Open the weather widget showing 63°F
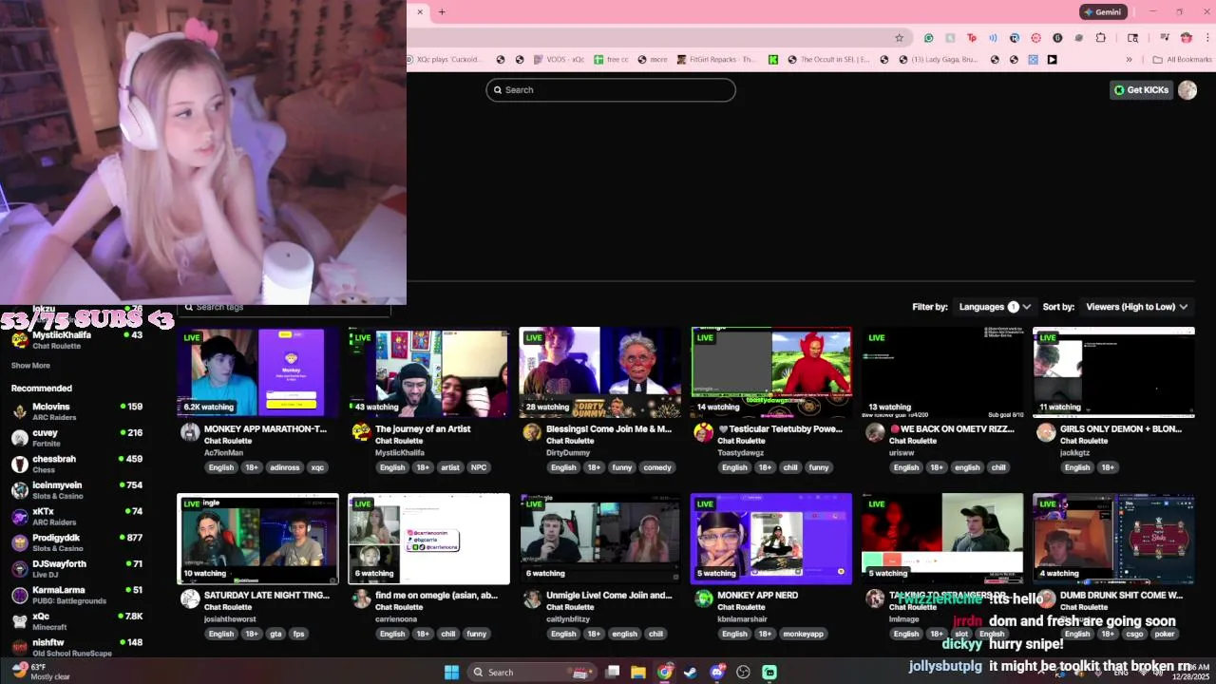 tap(40, 672)
